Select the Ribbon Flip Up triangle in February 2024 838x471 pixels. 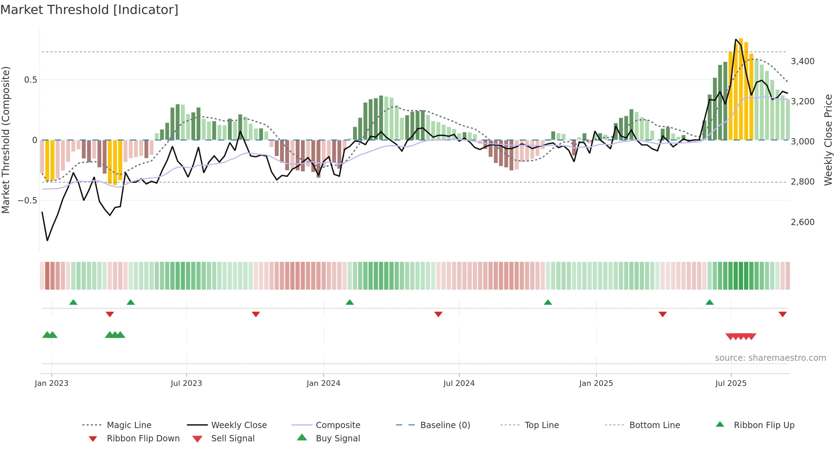click(350, 302)
